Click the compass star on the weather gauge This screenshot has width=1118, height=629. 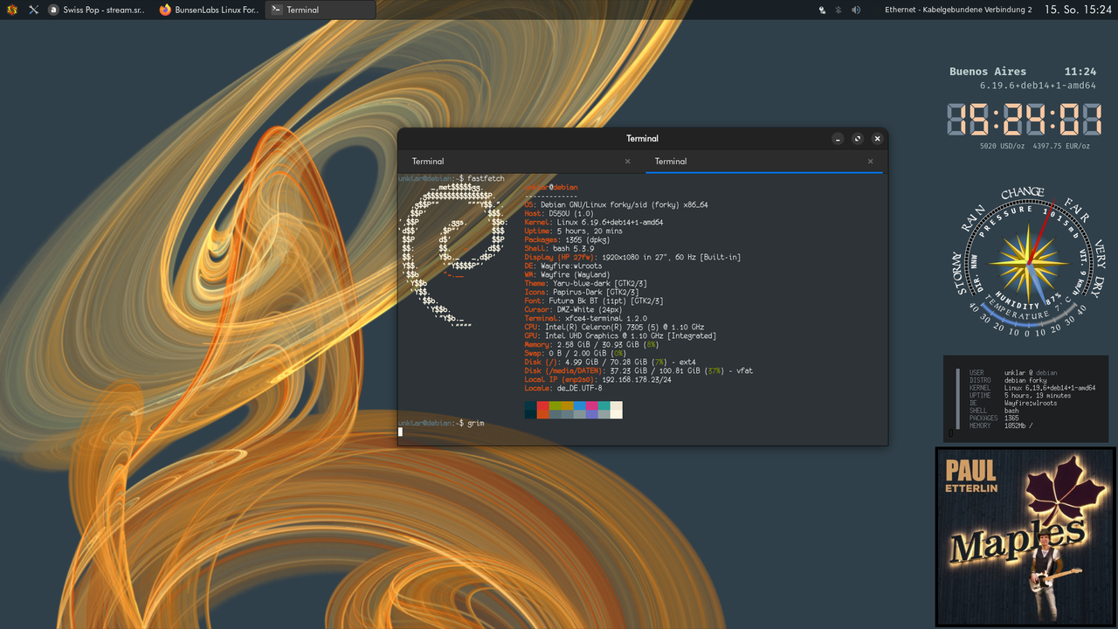[1031, 262]
